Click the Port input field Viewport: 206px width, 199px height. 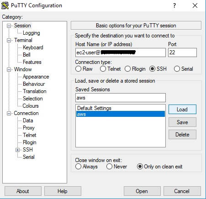click(182, 52)
